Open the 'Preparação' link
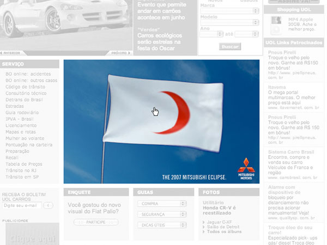 [17, 151]
